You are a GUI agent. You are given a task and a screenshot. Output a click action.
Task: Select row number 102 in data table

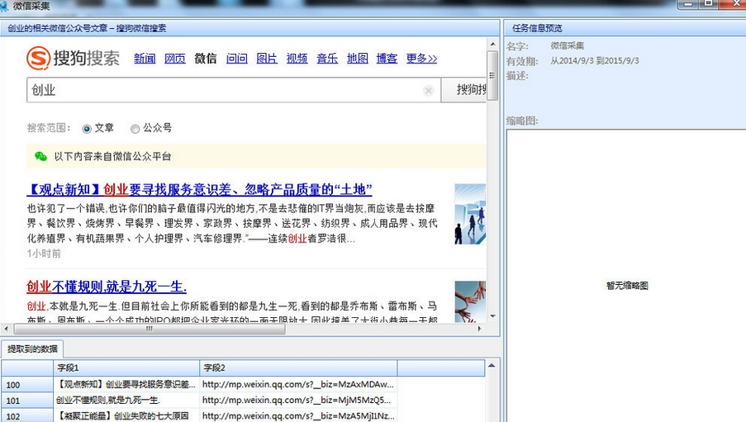point(27,416)
